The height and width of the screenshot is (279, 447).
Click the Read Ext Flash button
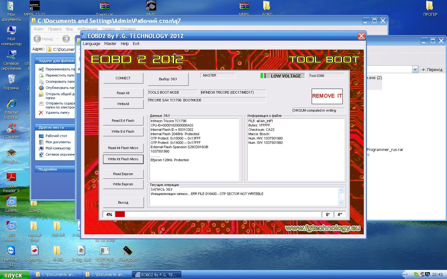pyautogui.click(x=123, y=121)
